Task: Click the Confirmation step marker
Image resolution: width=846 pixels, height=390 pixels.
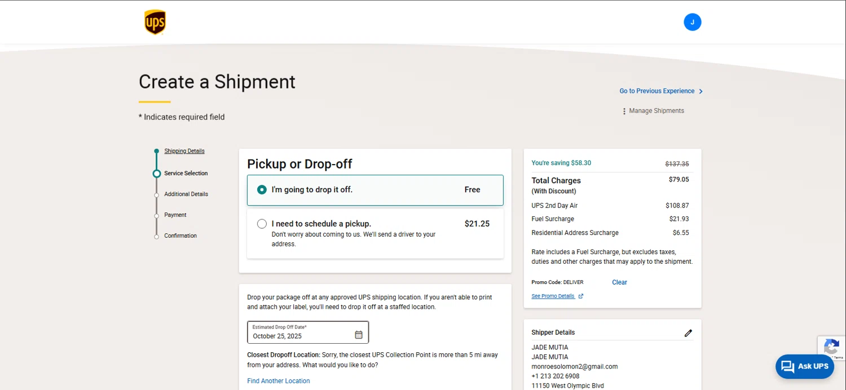Action: [x=157, y=237]
